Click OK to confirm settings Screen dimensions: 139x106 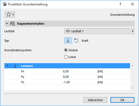tap(122, 100)
